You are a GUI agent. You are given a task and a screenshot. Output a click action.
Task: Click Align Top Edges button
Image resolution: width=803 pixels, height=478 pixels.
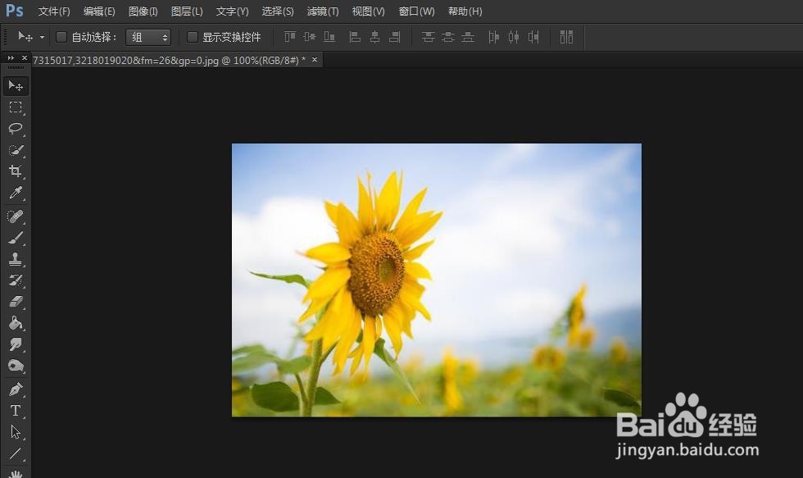[290, 37]
